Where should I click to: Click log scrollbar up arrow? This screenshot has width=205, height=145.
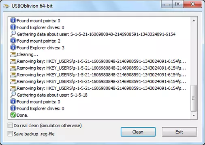pyautogui.click(x=194, y=21)
